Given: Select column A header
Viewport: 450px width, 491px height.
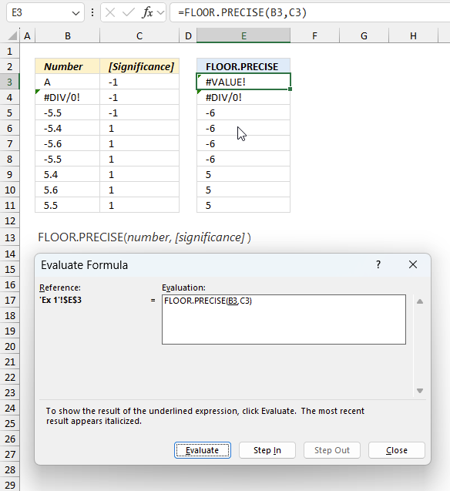Looking at the screenshot, I should click(x=27, y=35).
